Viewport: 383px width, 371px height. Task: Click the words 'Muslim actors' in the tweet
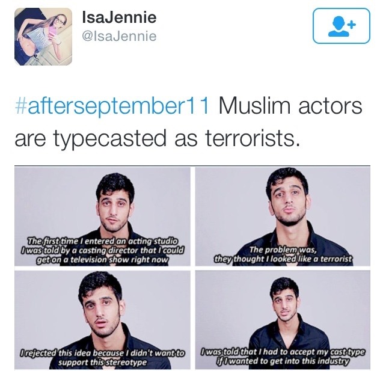click(290, 106)
